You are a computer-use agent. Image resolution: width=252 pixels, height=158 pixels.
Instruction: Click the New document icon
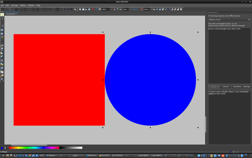pos(80,9)
